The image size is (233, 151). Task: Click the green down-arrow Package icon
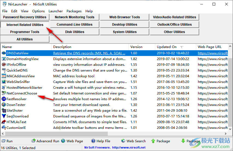click(x=183, y=141)
